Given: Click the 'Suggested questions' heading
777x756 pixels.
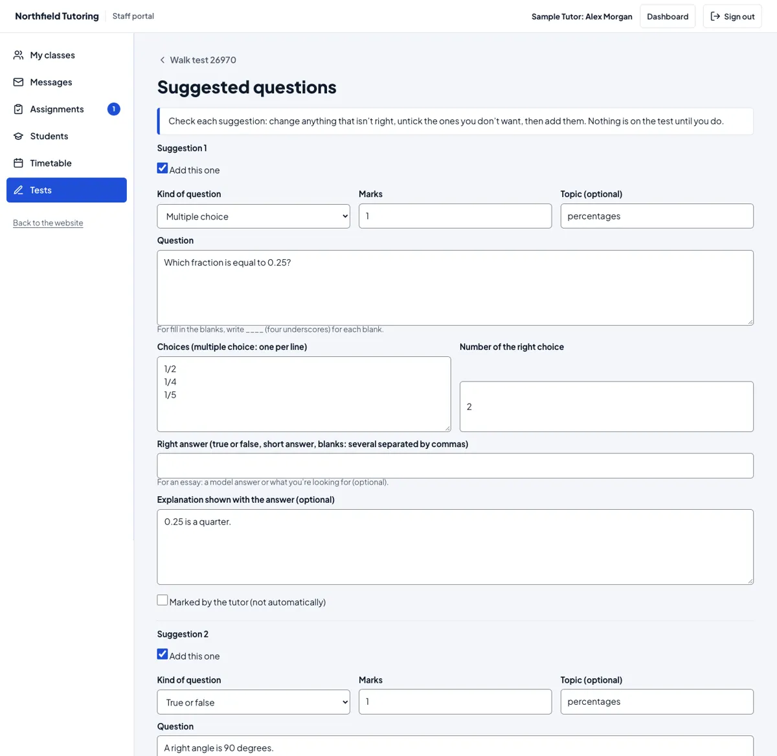Looking at the screenshot, I should click(247, 87).
